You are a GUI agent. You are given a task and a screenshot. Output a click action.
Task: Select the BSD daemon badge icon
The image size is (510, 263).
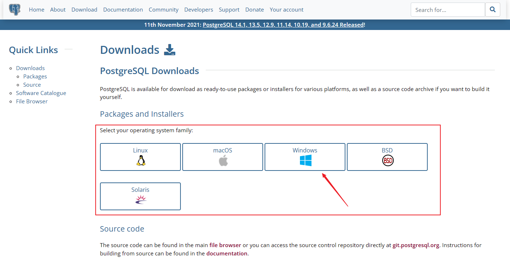coord(387,161)
